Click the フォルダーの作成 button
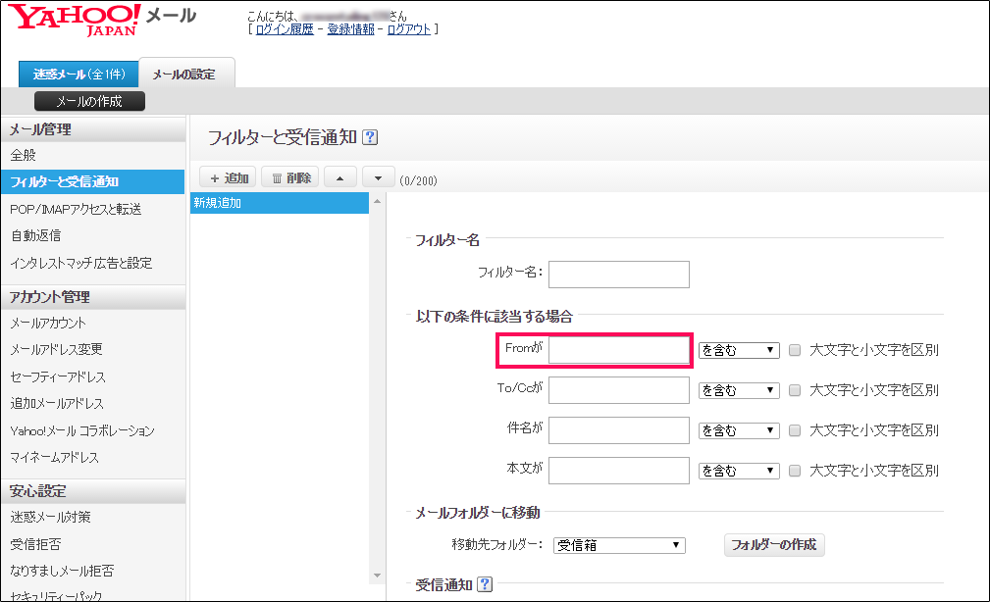Image resolution: width=990 pixels, height=602 pixels. click(x=773, y=545)
